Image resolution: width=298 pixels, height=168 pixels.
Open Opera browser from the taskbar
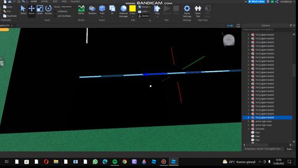click(46, 162)
